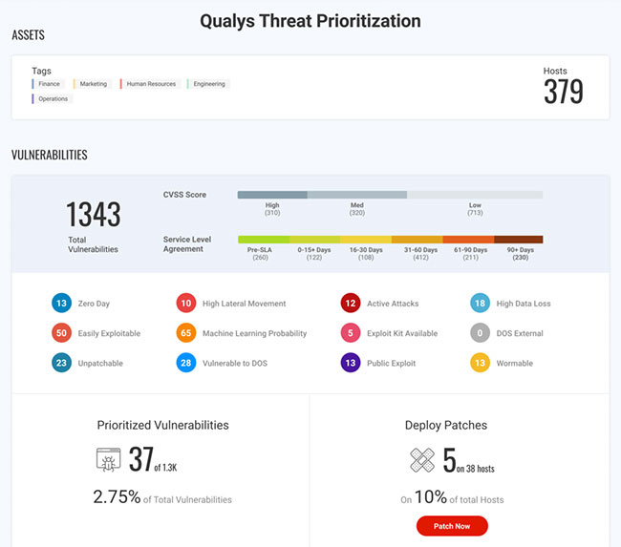Click the Exploit Kit Available label
621x547 pixels.
click(x=402, y=333)
